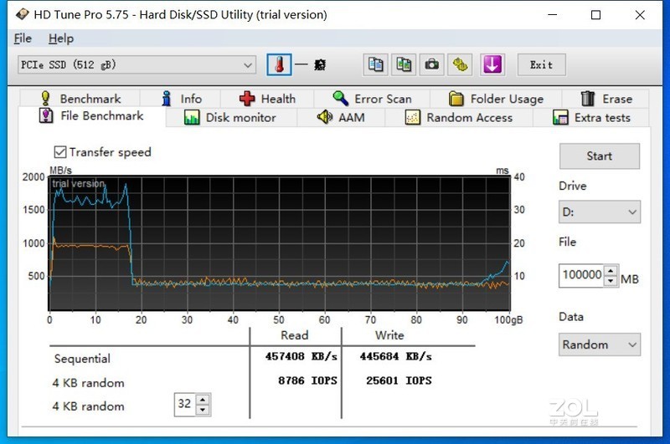The height and width of the screenshot is (444, 670).
Task: Open the Benchmark tab
Action: pyautogui.click(x=80, y=99)
